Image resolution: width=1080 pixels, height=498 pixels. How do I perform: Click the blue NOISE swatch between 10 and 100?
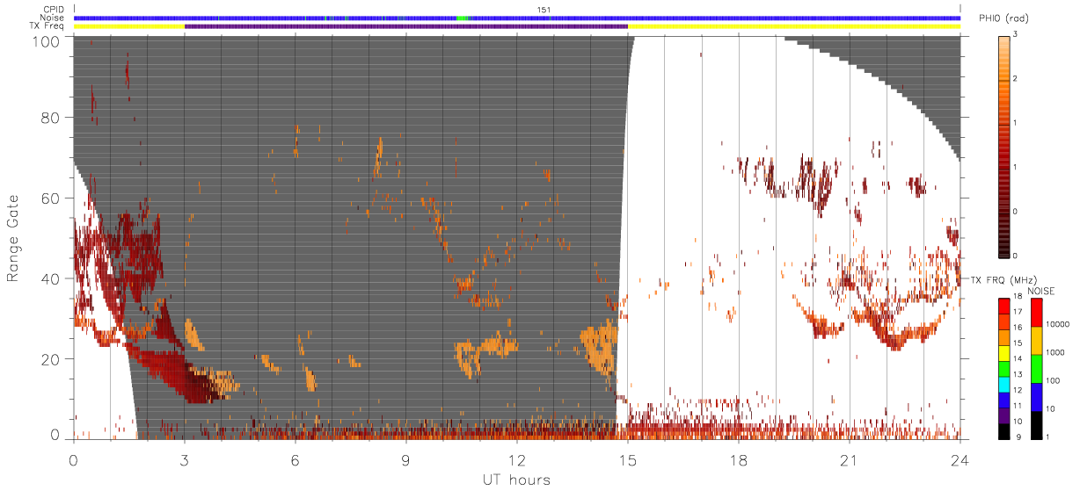pos(1037,397)
